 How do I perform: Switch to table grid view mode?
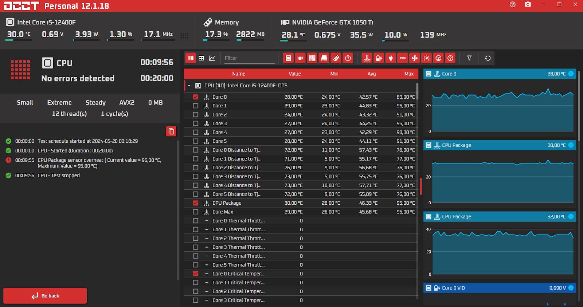pos(201,58)
